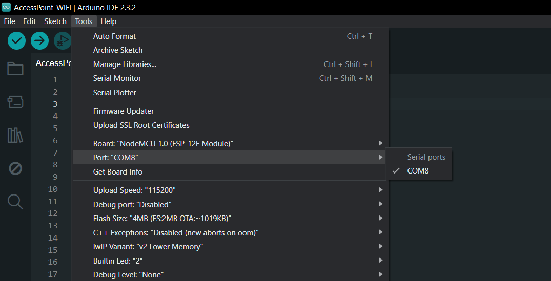Click Manage Libraries... entry
The image size is (551, 281).
coord(125,64)
